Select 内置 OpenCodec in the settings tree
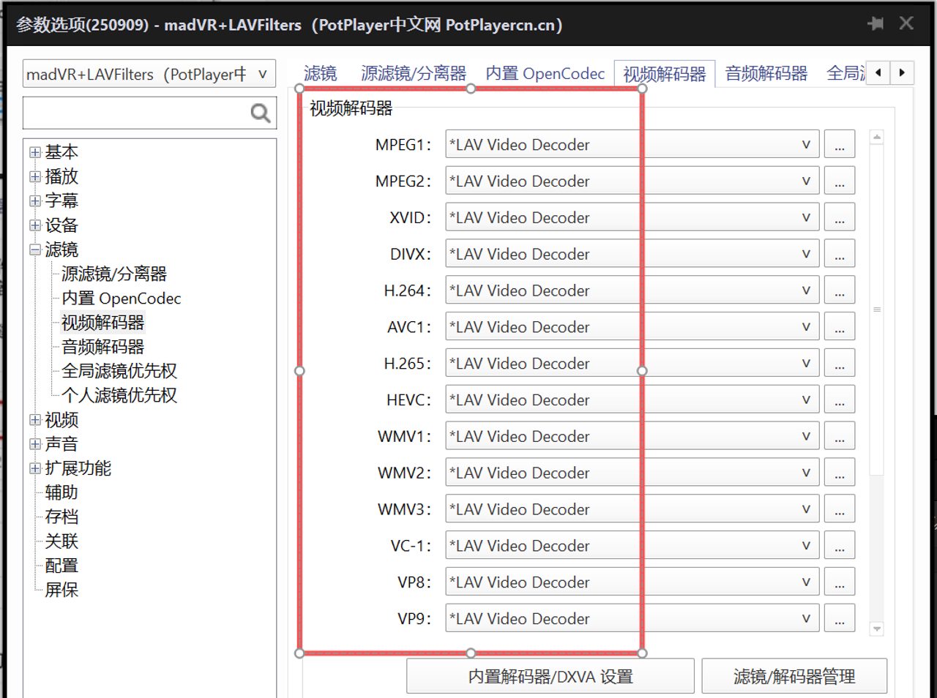The image size is (937, 698). pos(122,299)
